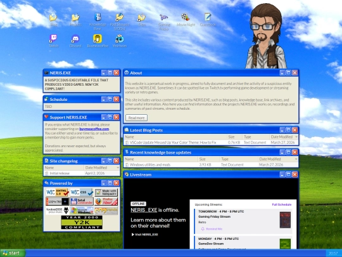Open the Discord desktop shortcut

[x=75, y=39]
